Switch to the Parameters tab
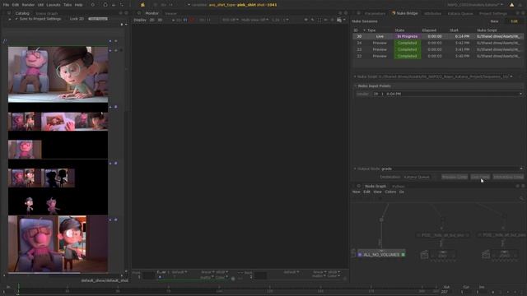 (x=375, y=14)
